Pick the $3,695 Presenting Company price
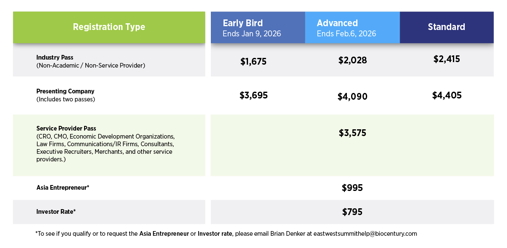 click(253, 95)
